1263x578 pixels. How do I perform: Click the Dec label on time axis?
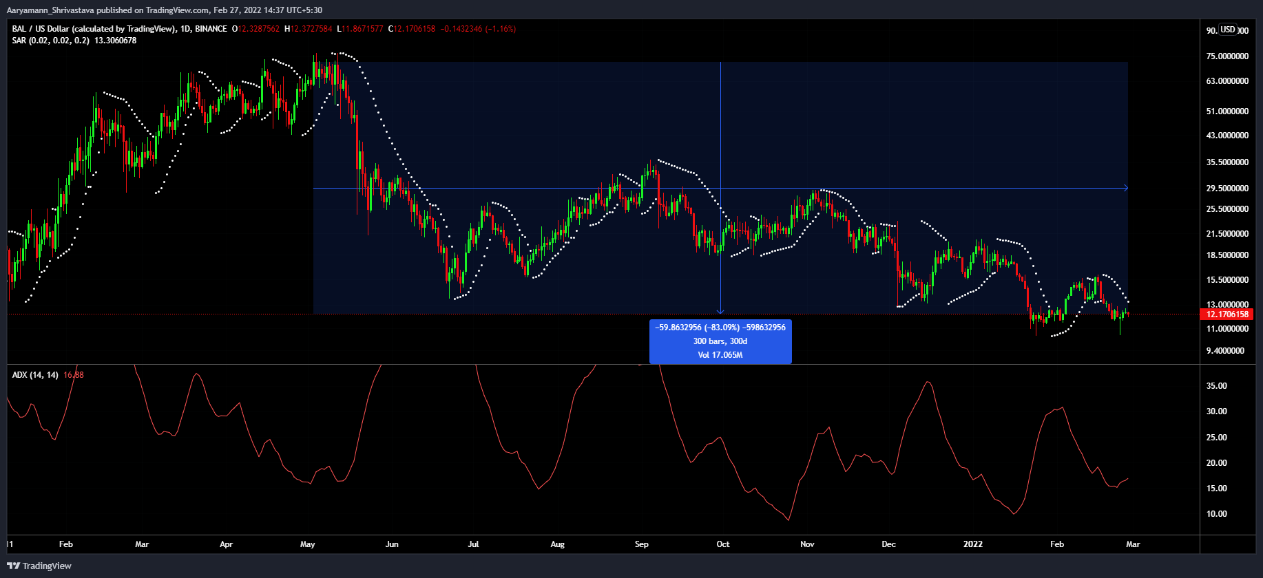889,544
